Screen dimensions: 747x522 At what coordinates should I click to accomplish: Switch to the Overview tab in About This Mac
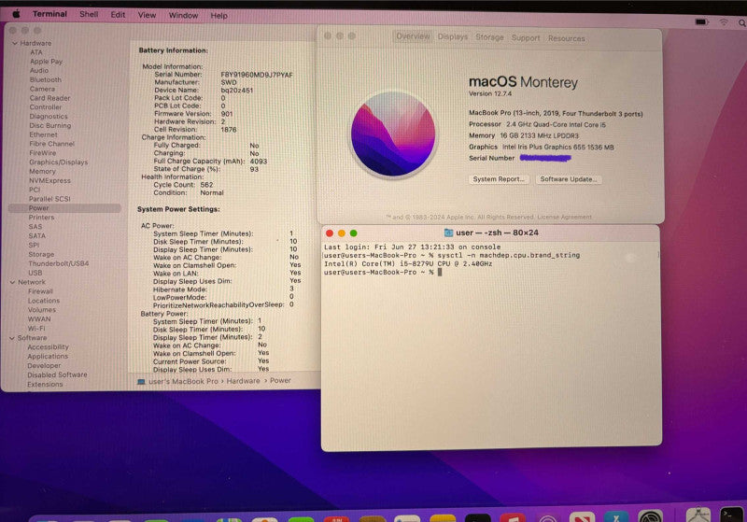pyautogui.click(x=413, y=36)
